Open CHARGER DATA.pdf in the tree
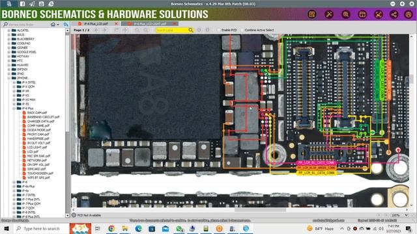Viewport: 417px width, 234px height. click(40, 122)
